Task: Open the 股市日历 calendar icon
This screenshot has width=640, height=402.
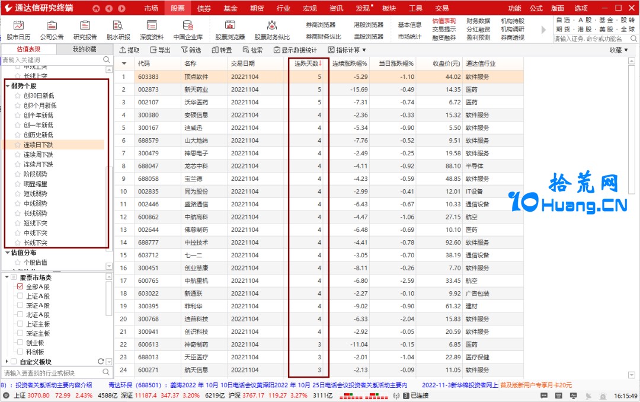Action: (18, 25)
